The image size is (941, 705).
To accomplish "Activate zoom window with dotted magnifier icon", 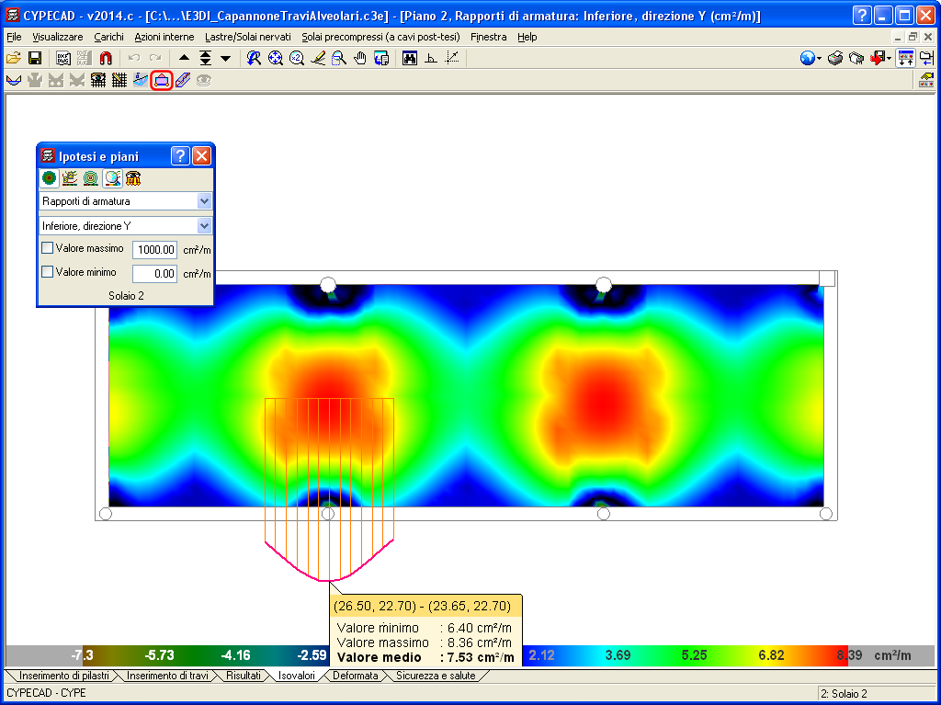I will [339, 58].
